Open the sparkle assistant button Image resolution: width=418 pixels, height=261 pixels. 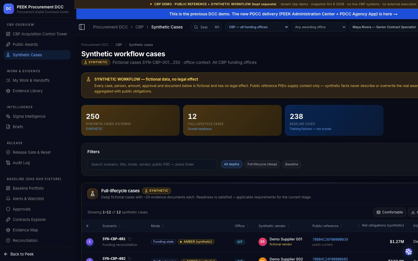click(409, 252)
